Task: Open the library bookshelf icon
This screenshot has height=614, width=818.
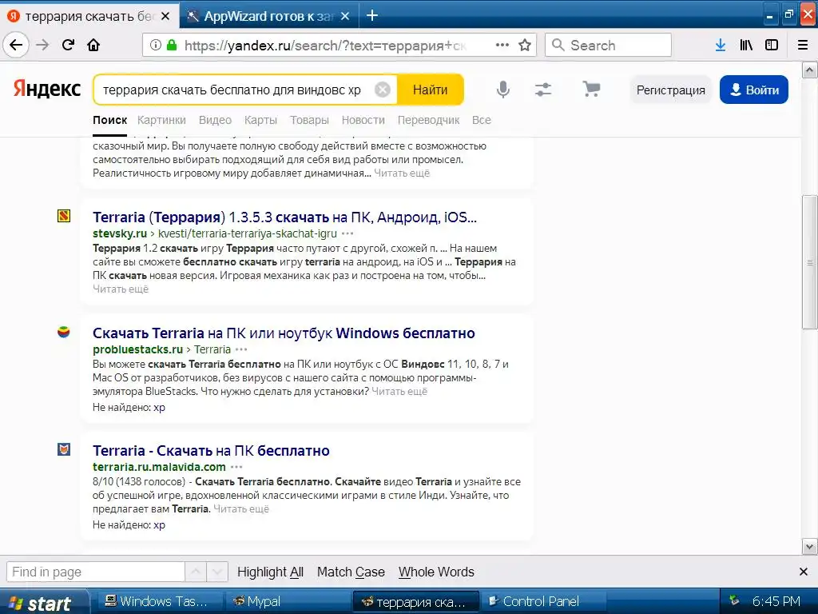Action: click(x=746, y=45)
